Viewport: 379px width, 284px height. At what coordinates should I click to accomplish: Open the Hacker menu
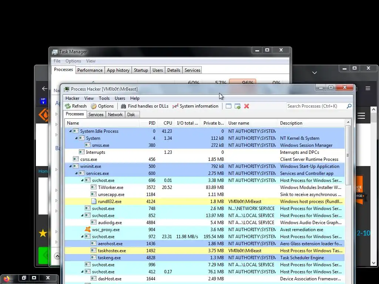click(x=72, y=98)
